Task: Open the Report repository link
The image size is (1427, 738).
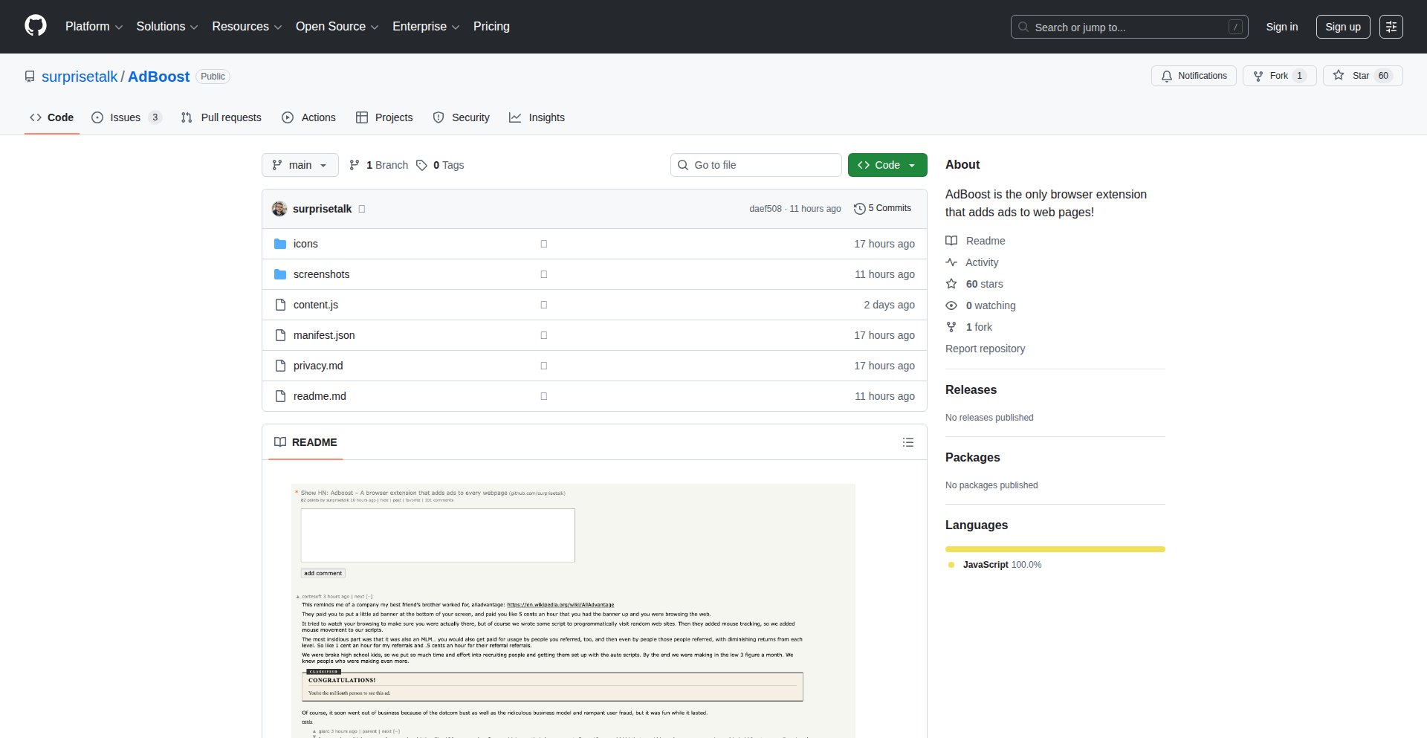Action: 985,349
